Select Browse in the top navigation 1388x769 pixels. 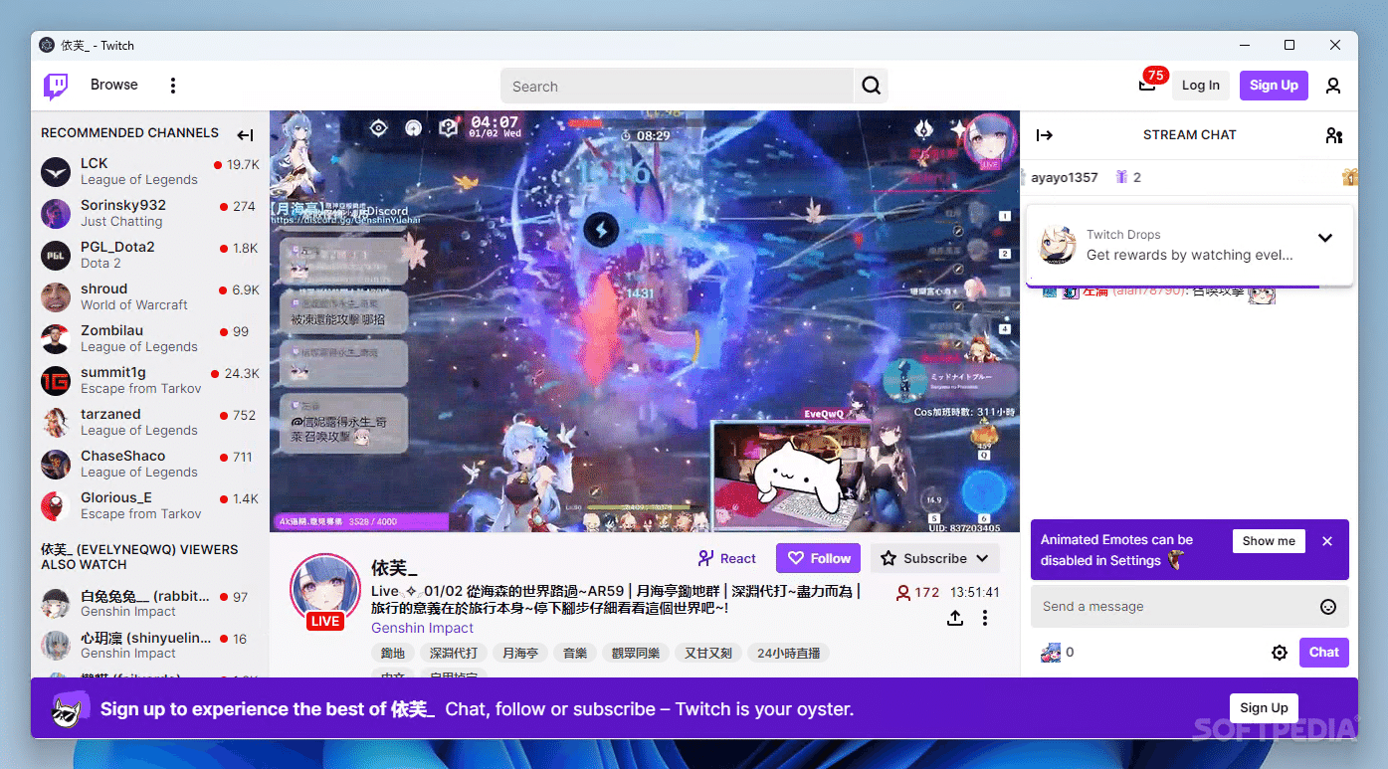114,85
